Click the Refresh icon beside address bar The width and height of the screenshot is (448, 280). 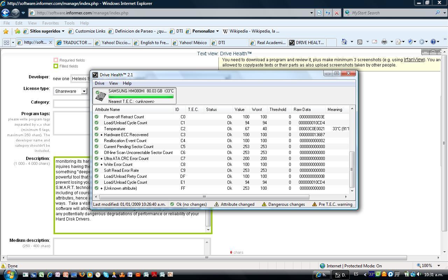pyautogui.click(x=328, y=13)
